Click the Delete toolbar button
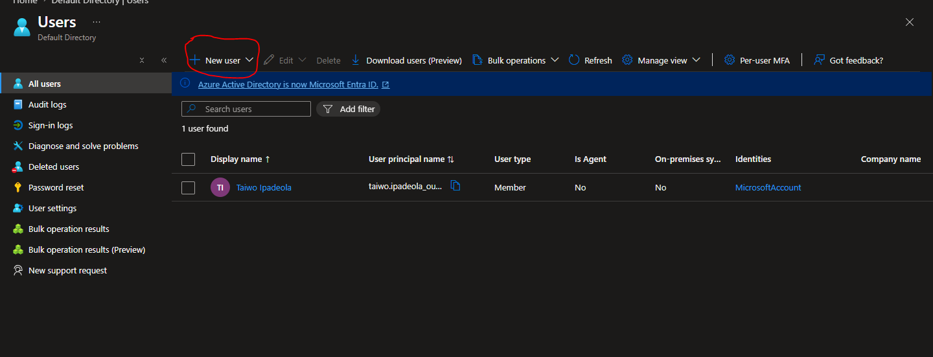Viewport: 933px width, 357px height. (328, 60)
